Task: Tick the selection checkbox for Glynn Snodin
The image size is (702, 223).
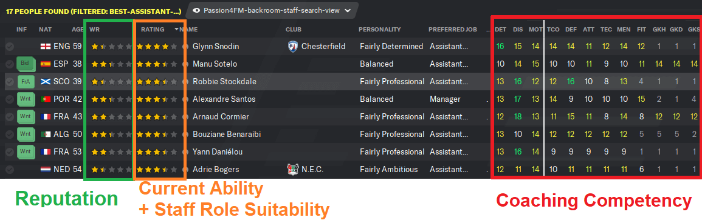Action: [9, 47]
